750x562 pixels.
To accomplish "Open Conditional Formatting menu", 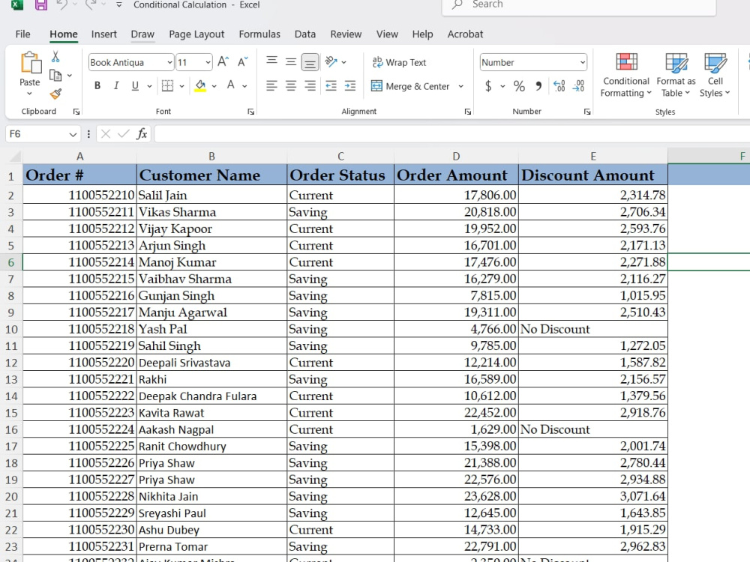I will click(x=625, y=74).
